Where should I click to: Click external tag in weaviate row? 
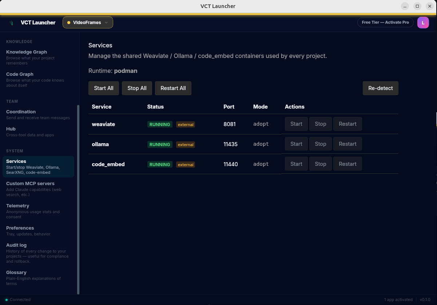(x=186, y=125)
